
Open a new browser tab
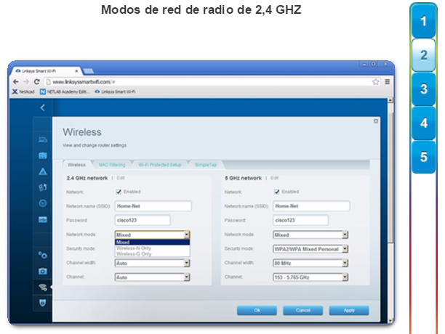click(88, 71)
